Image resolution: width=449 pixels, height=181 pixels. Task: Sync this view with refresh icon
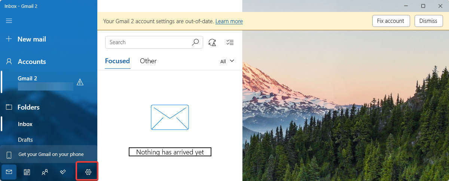click(x=213, y=42)
